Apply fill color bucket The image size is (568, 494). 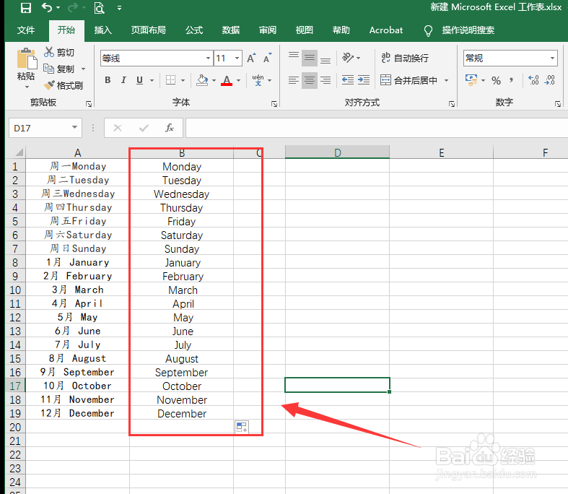[x=202, y=80]
